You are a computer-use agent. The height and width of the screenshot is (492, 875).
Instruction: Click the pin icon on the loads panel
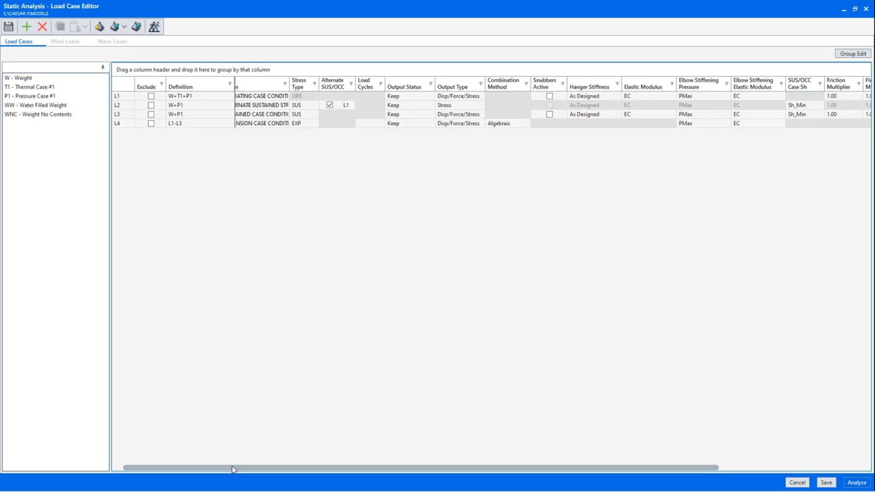tap(103, 67)
